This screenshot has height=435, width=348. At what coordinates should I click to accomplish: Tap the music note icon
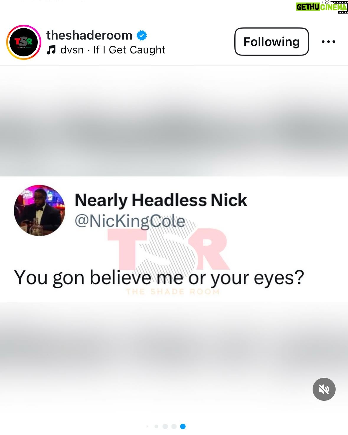(51, 50)
